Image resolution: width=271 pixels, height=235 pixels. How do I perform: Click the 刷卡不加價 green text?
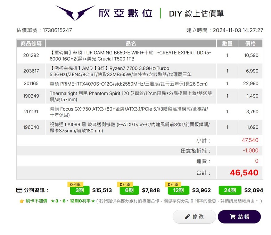(36, 201)
